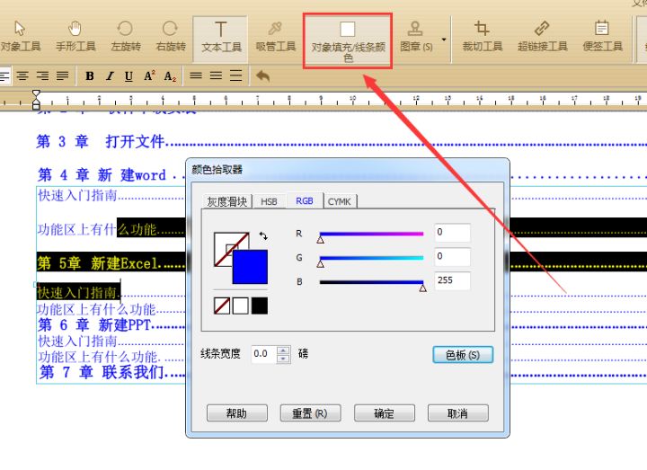Expand the 图章 stamp dropdown arrow
The image size is (647, 470).
pos(443,40)
